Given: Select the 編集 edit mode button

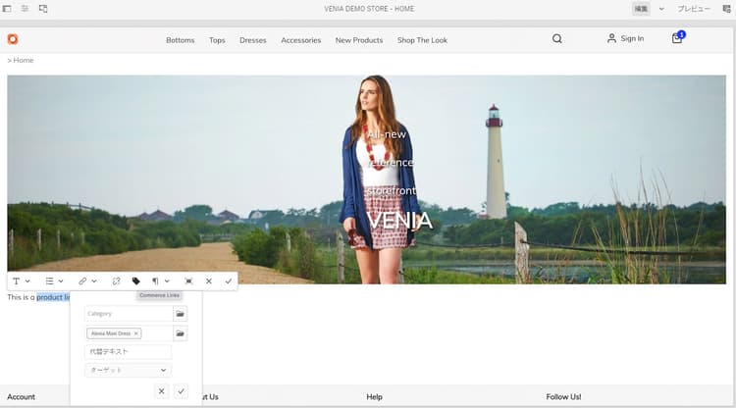Looking at the screenshot, I should [641, 9].
